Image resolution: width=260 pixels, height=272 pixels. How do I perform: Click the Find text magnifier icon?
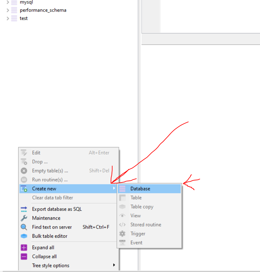pyautogui.click(x=24, y=227)
